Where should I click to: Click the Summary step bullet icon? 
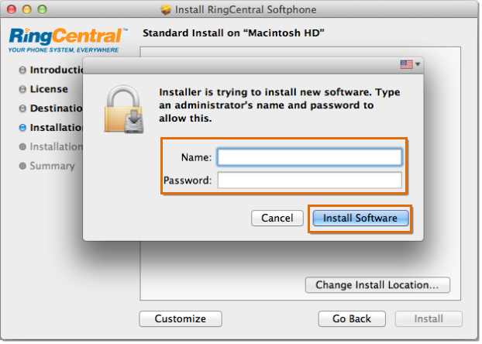coord(22,166)
